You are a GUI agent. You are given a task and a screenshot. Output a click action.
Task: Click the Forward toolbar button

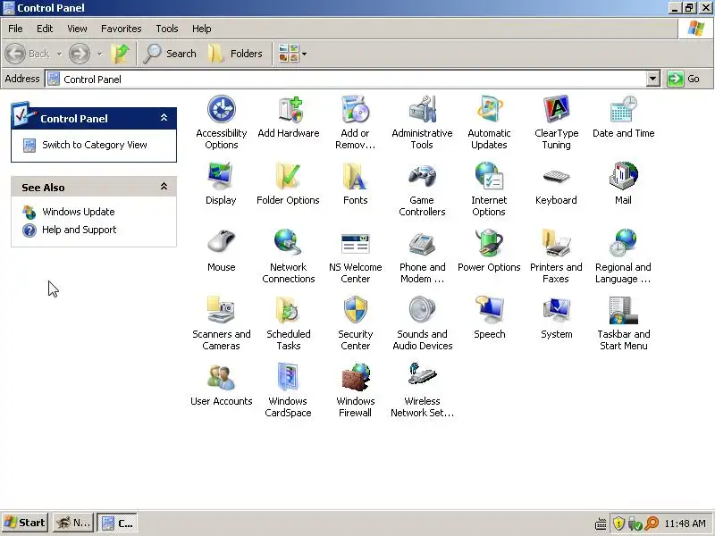pos(80,54)
